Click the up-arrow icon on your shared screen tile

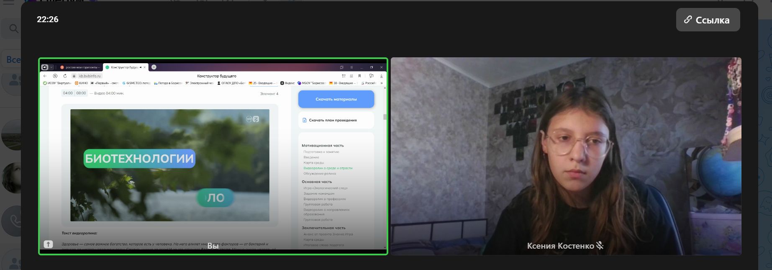pyautogui.click(x=49, y=244)
